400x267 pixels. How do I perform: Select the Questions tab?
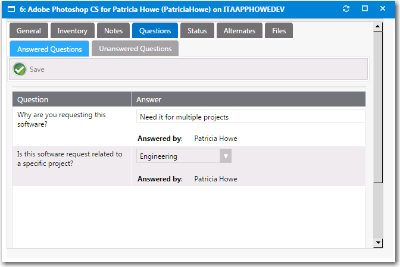[155, 31]
